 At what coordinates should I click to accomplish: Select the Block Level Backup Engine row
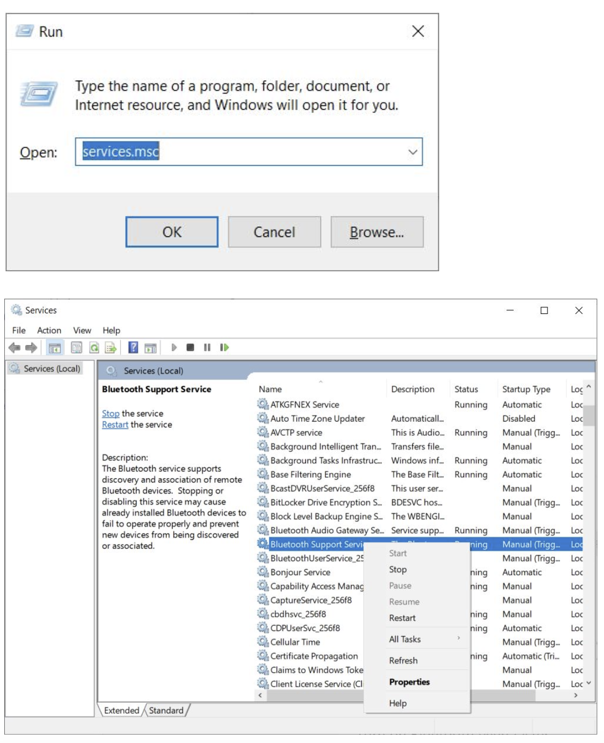point(420,516)
